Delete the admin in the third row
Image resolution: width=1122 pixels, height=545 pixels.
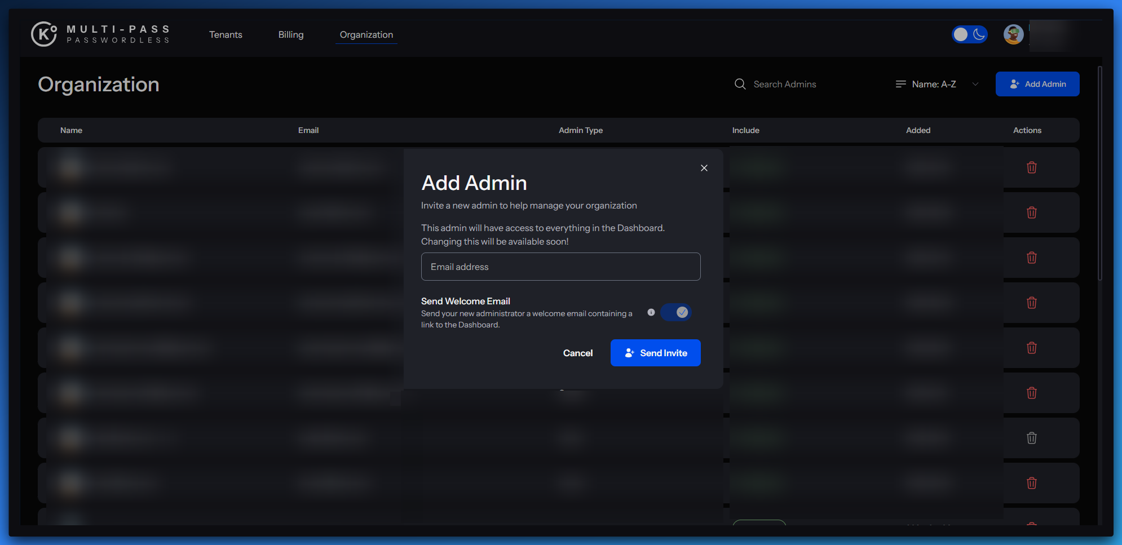point(1031,258)
